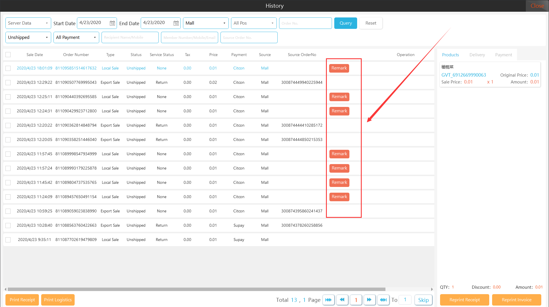Viewport: 549px width, 307px height.
Task: Select checkbox for the 9:35:11 order
Action: point(8,240)
